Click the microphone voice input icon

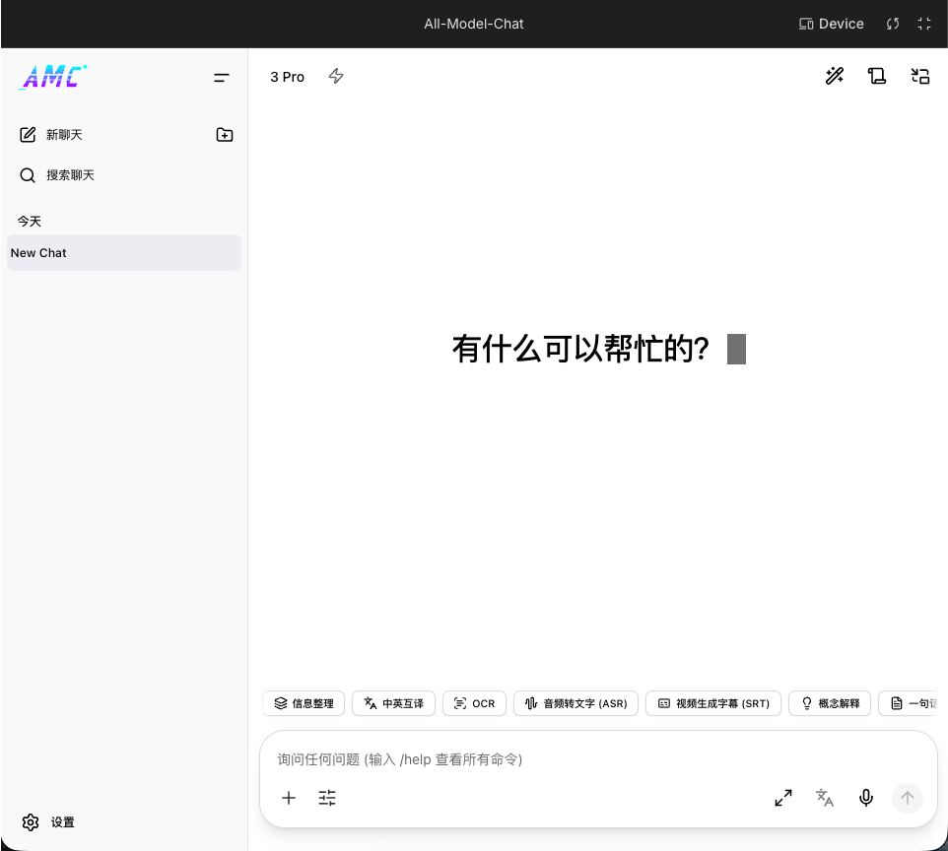coord(866,798)
